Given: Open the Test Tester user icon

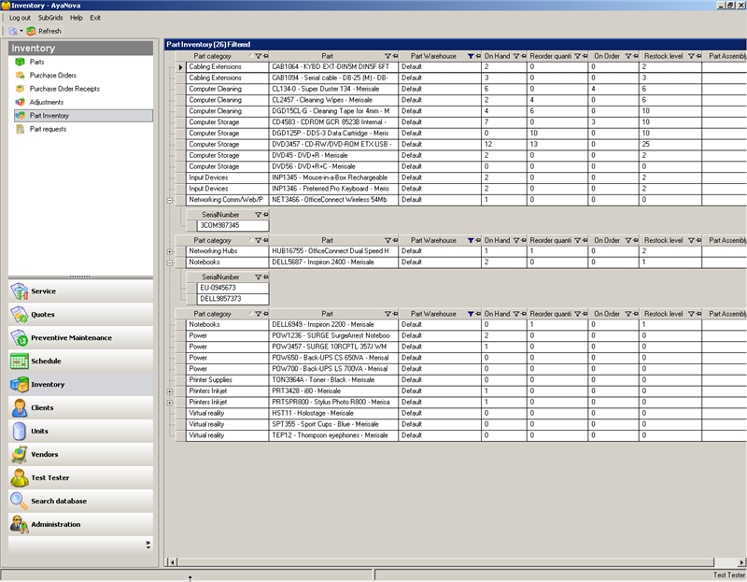Looking at the screenshot, I should click(19, 478).
